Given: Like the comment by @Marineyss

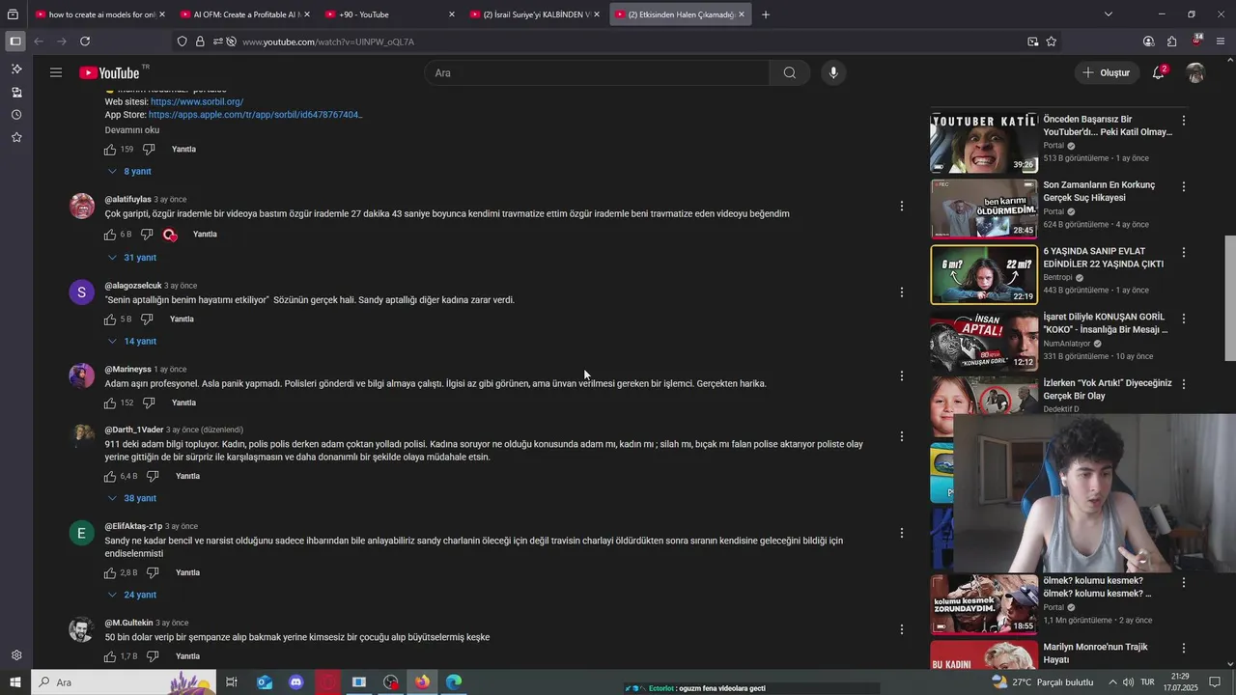Looking at the screenshot, I should 110,403.
